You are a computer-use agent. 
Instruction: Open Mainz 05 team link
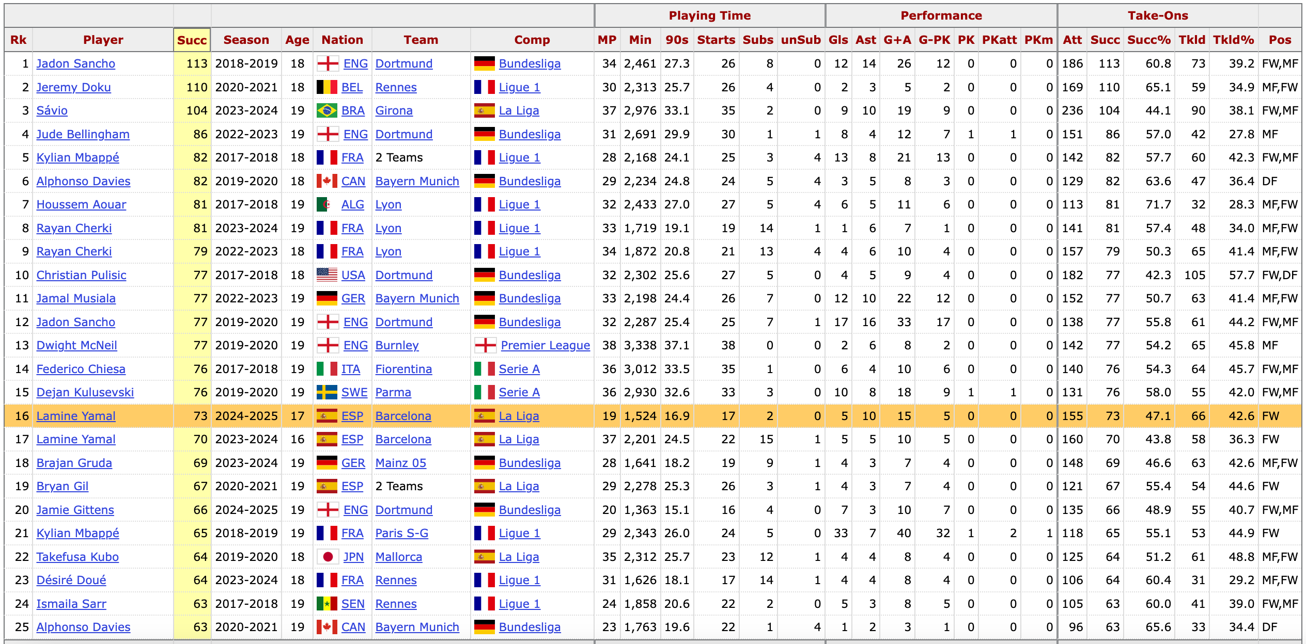400,463
